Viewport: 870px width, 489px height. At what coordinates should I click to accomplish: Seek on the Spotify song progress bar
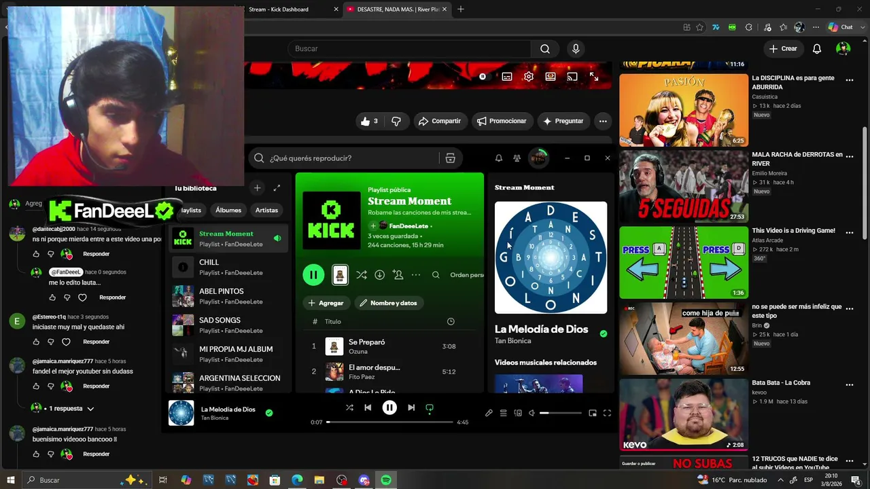389,422
